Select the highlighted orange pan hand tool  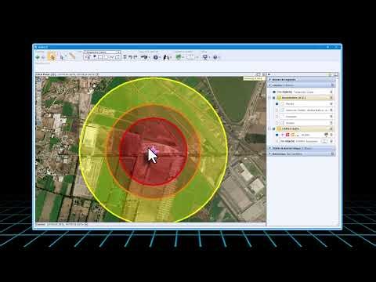(52, 56)
